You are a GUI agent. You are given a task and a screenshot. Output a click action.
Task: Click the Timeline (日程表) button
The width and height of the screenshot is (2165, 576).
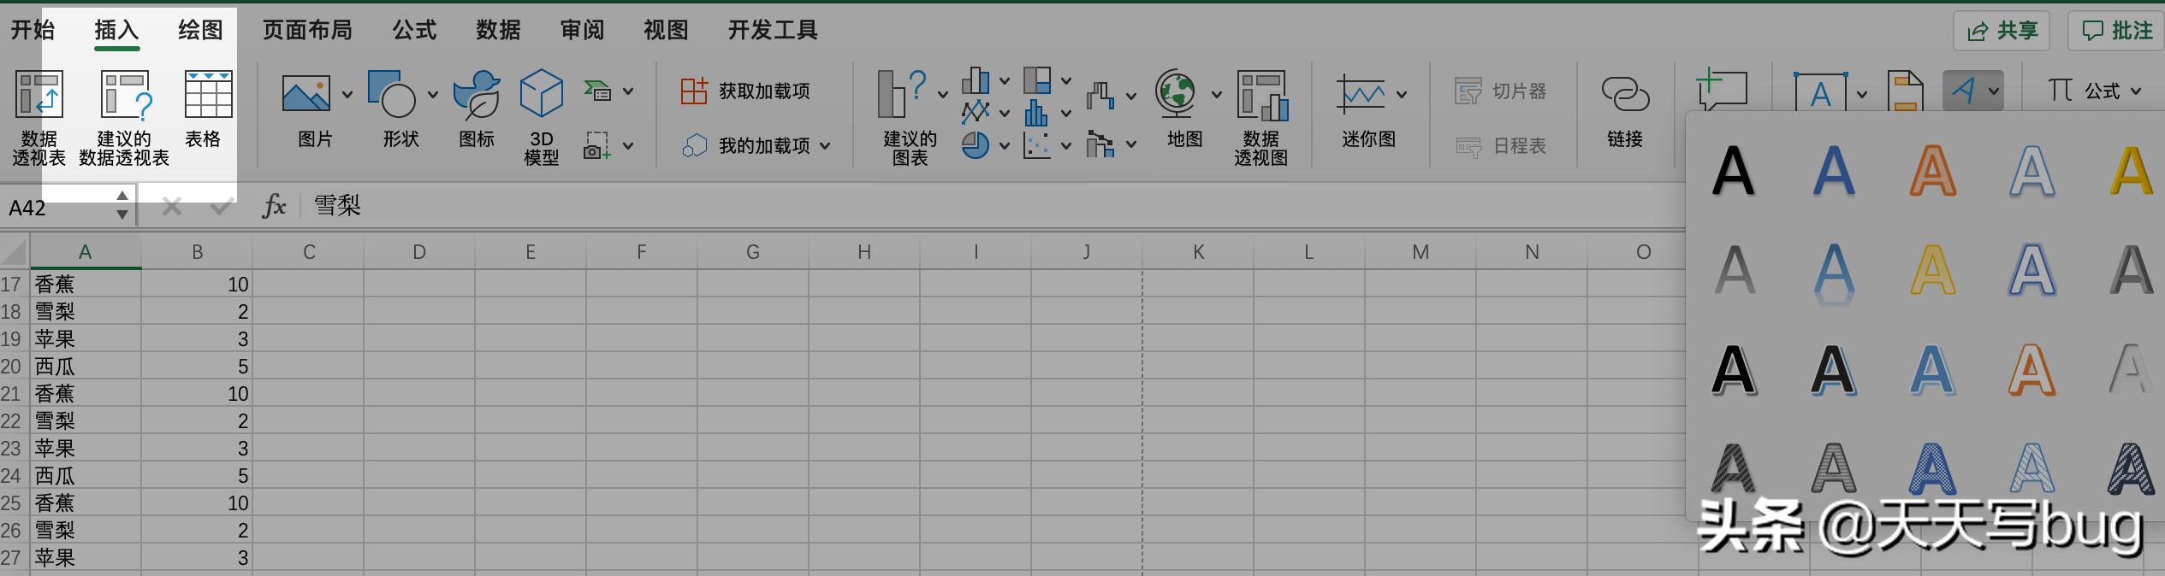(x=1500, y=146)
